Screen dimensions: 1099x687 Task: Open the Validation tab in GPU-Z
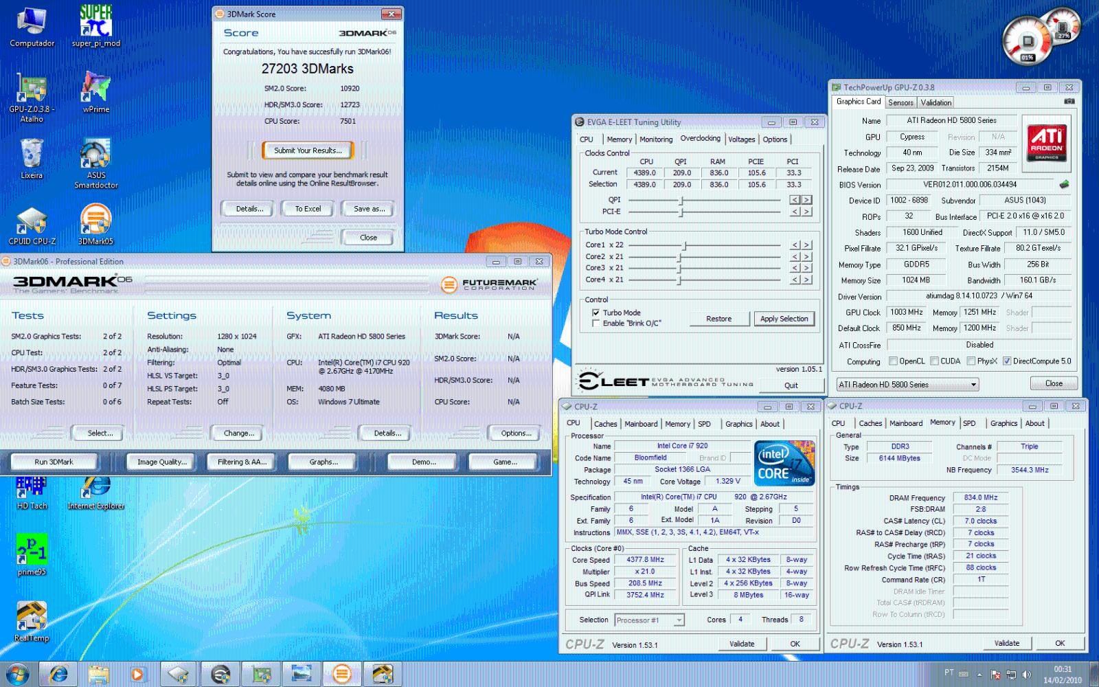tap(936, 102)
